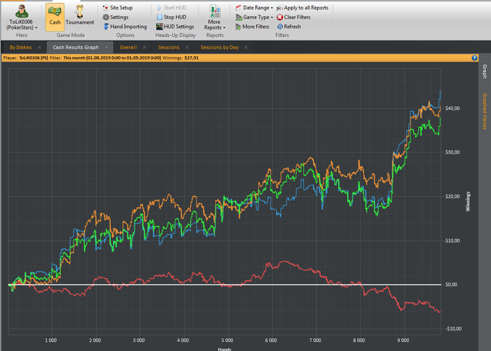Switch to the Overall tab

128,47
